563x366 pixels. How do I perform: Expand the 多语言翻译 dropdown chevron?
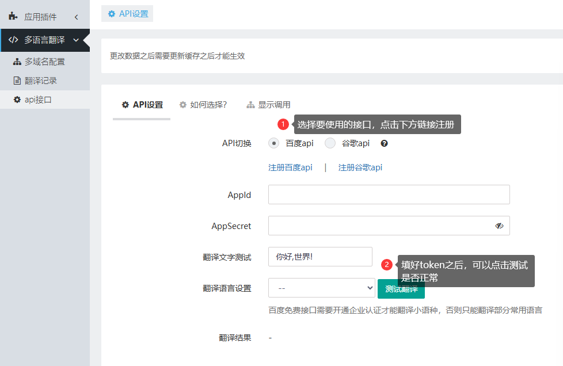[x=76, y=40]
